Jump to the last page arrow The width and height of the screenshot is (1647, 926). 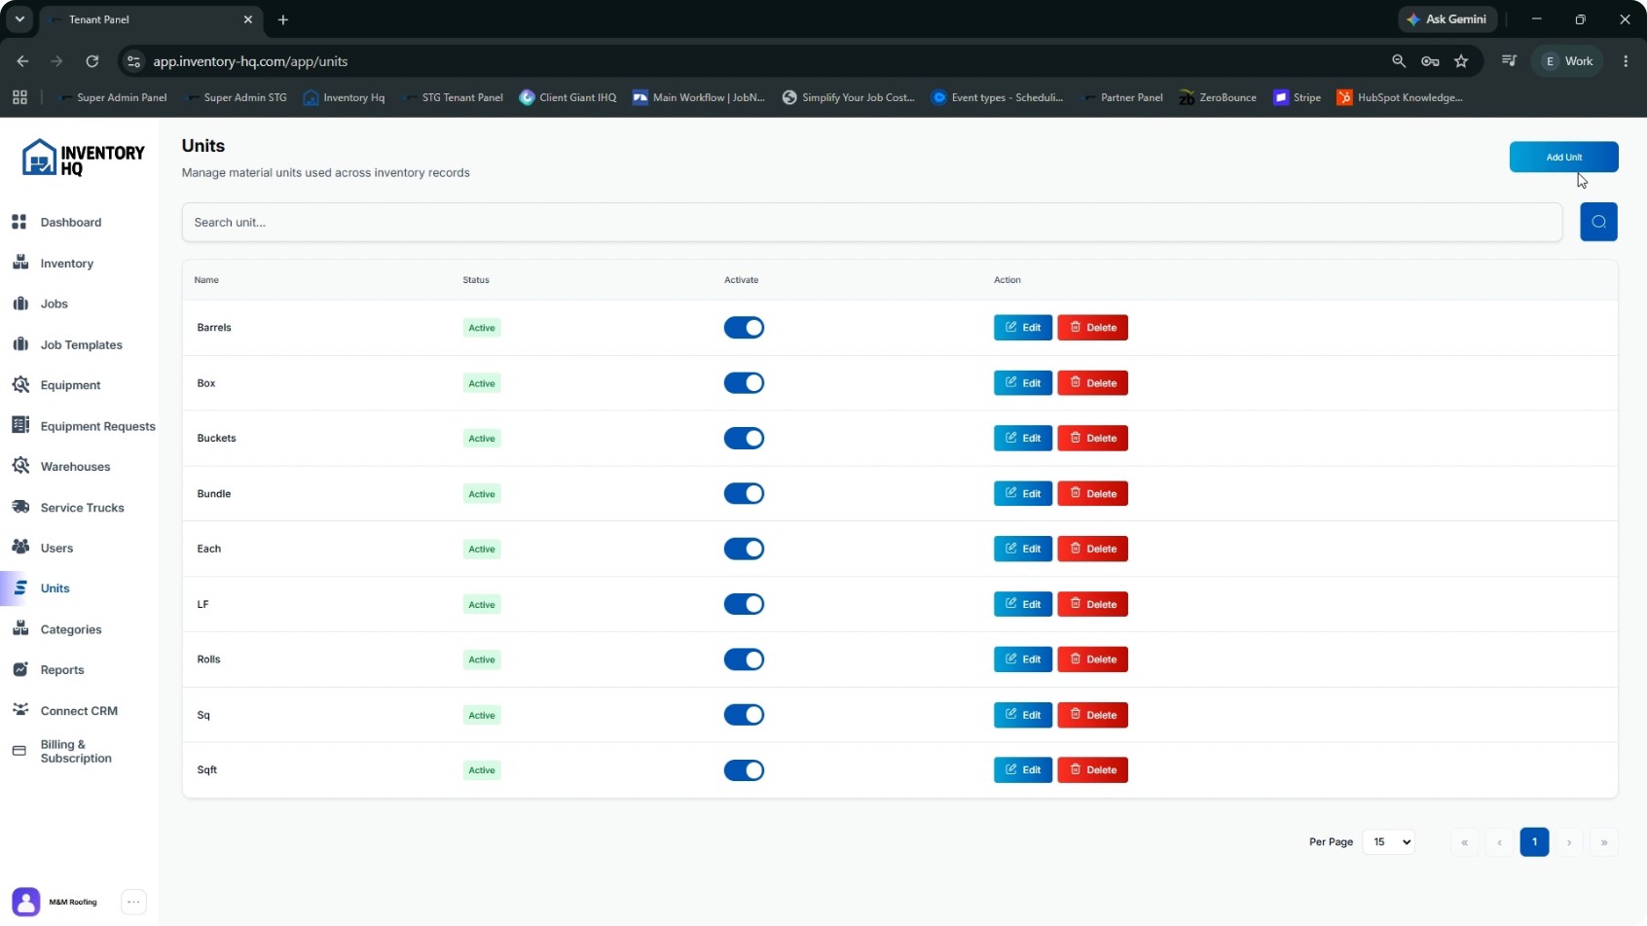click(1604, 842)
